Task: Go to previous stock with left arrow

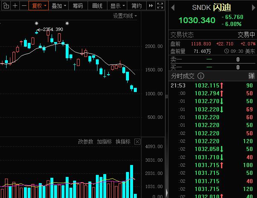Action: (x=173, y=8)
